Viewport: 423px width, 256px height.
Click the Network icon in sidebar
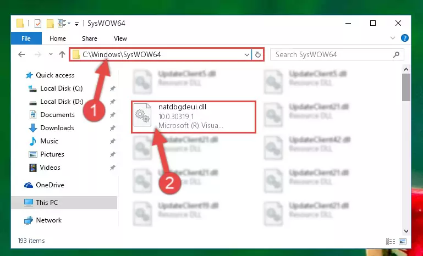pos(28,220)
